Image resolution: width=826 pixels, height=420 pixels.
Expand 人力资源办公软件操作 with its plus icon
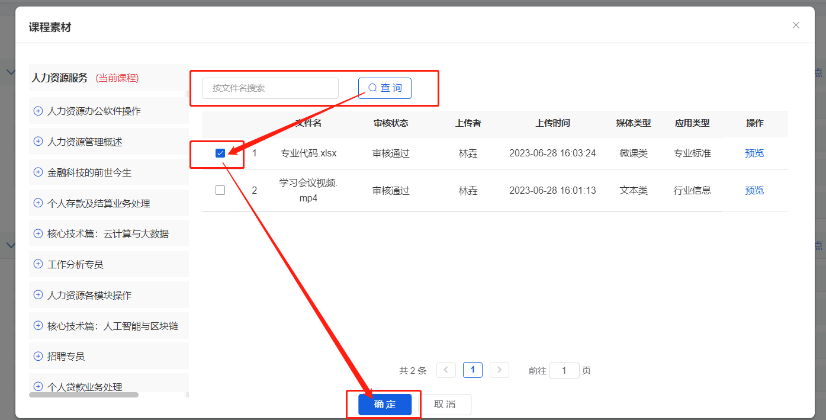38,111
